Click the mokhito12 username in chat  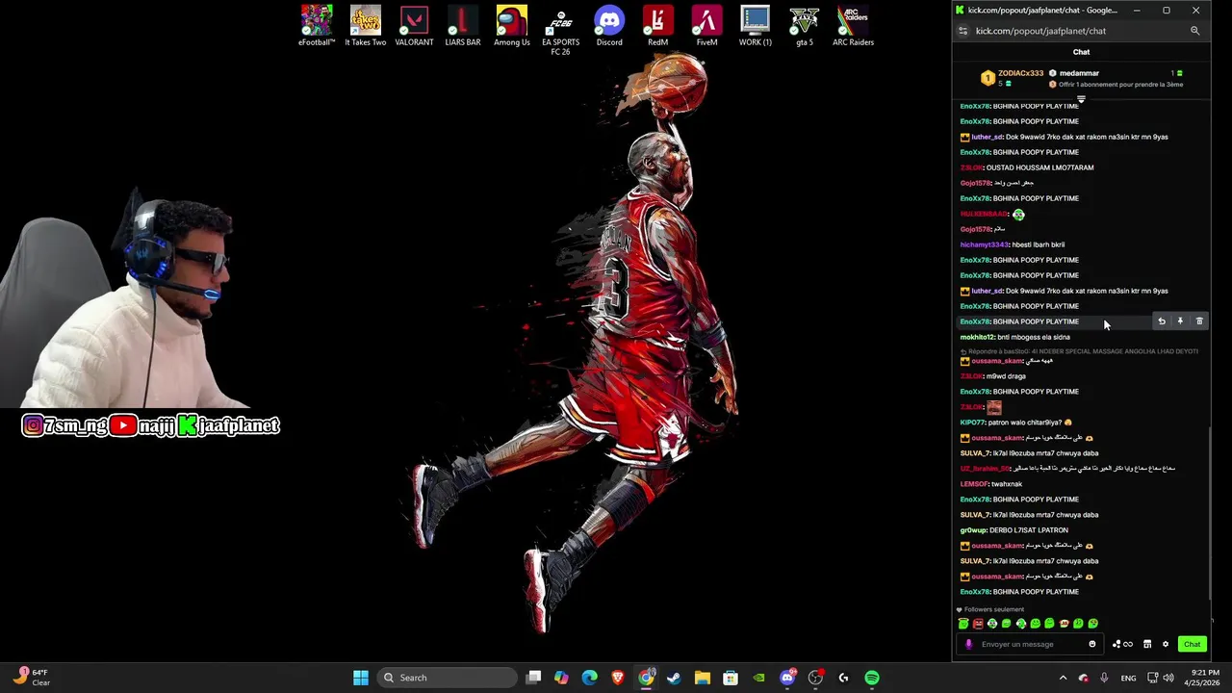pos(977,337)
